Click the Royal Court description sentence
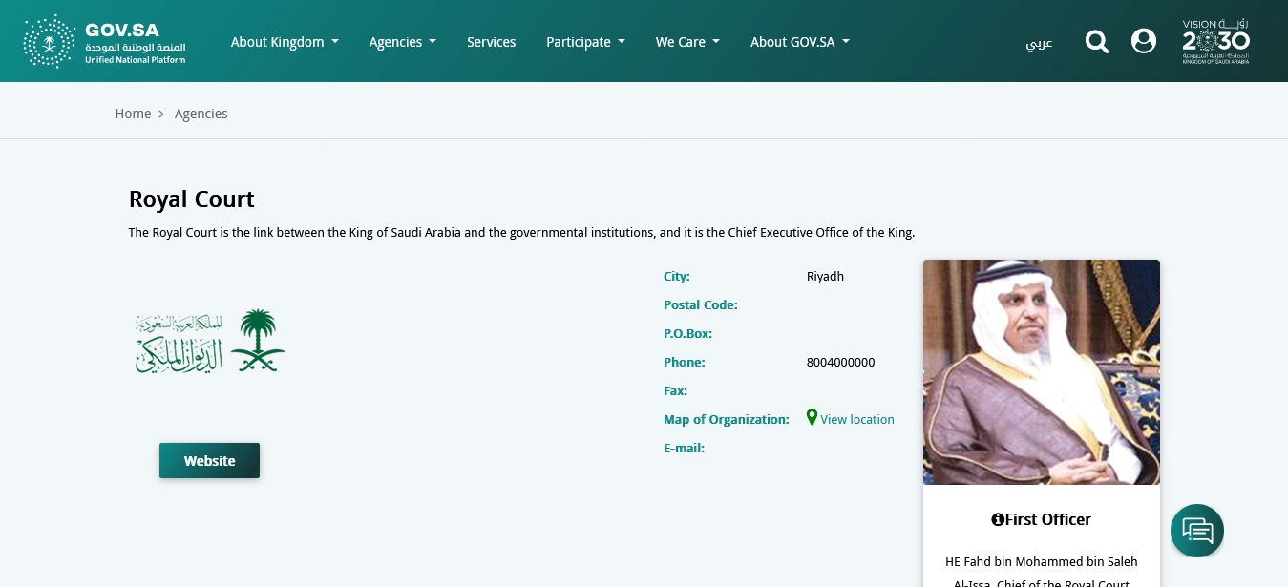 click(x=522, y=233)
